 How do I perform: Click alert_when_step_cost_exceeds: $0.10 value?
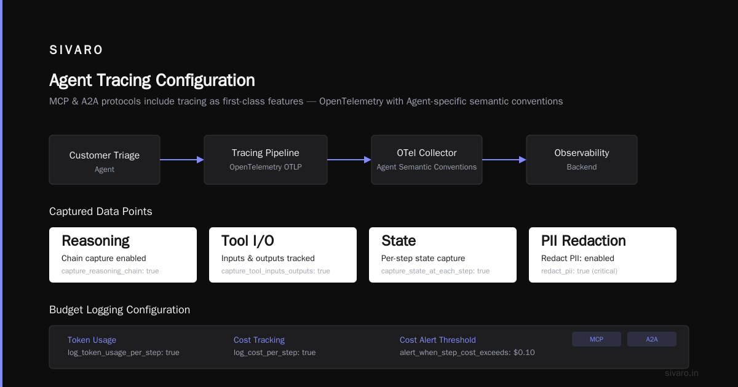pos(467,353)
